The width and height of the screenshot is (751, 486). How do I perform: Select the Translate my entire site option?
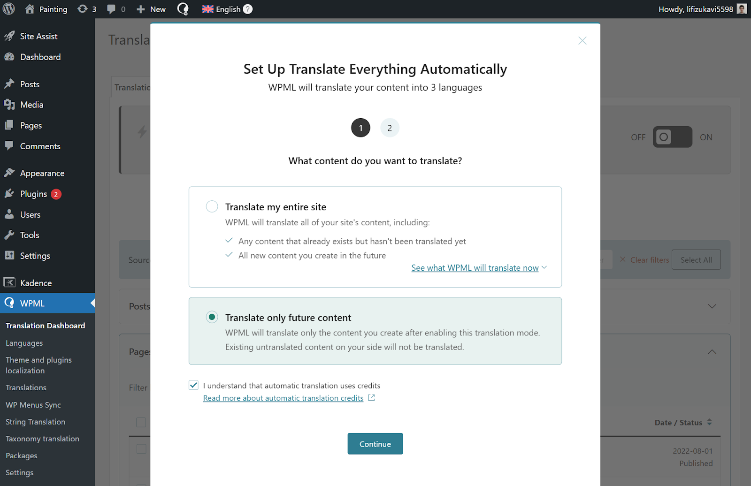point(212,206)
